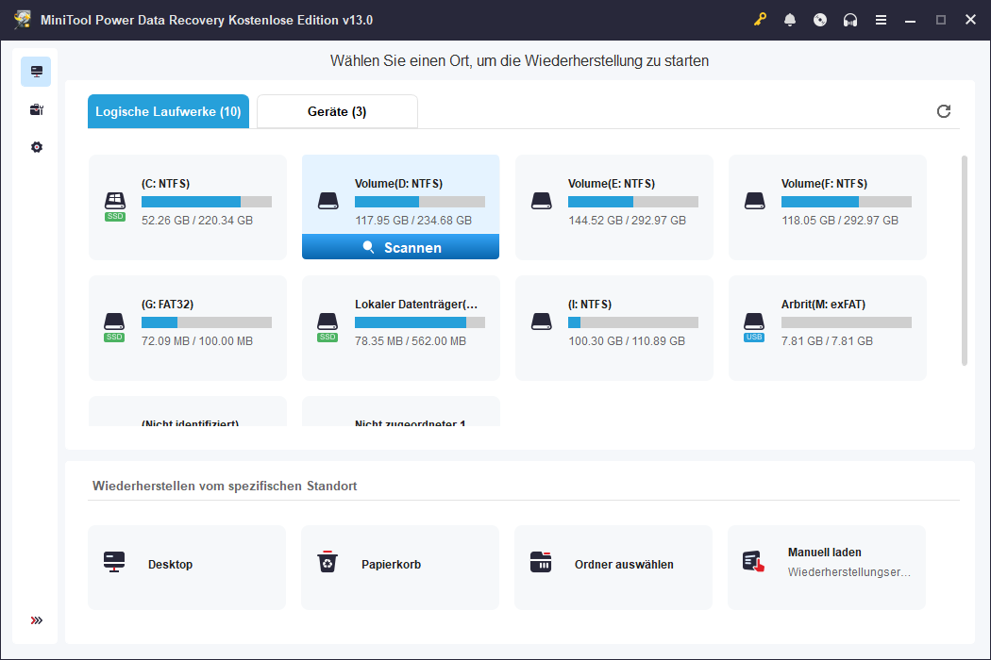Click the (G: FAT32) SSD drive icon
This screenshot has width=991, height=660.
114,326
